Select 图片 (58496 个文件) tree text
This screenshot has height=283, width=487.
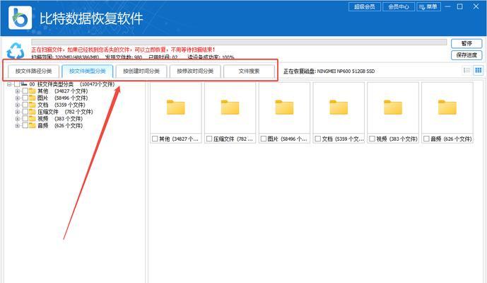(62, 98)
